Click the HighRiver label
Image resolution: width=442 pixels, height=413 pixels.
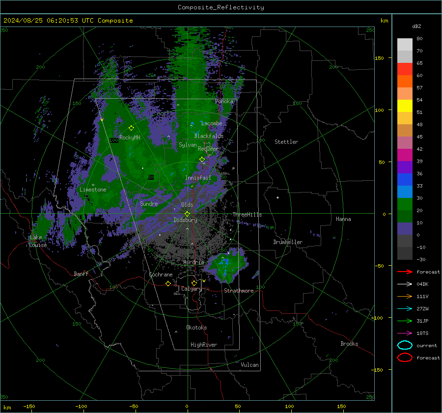click(204, 345)
